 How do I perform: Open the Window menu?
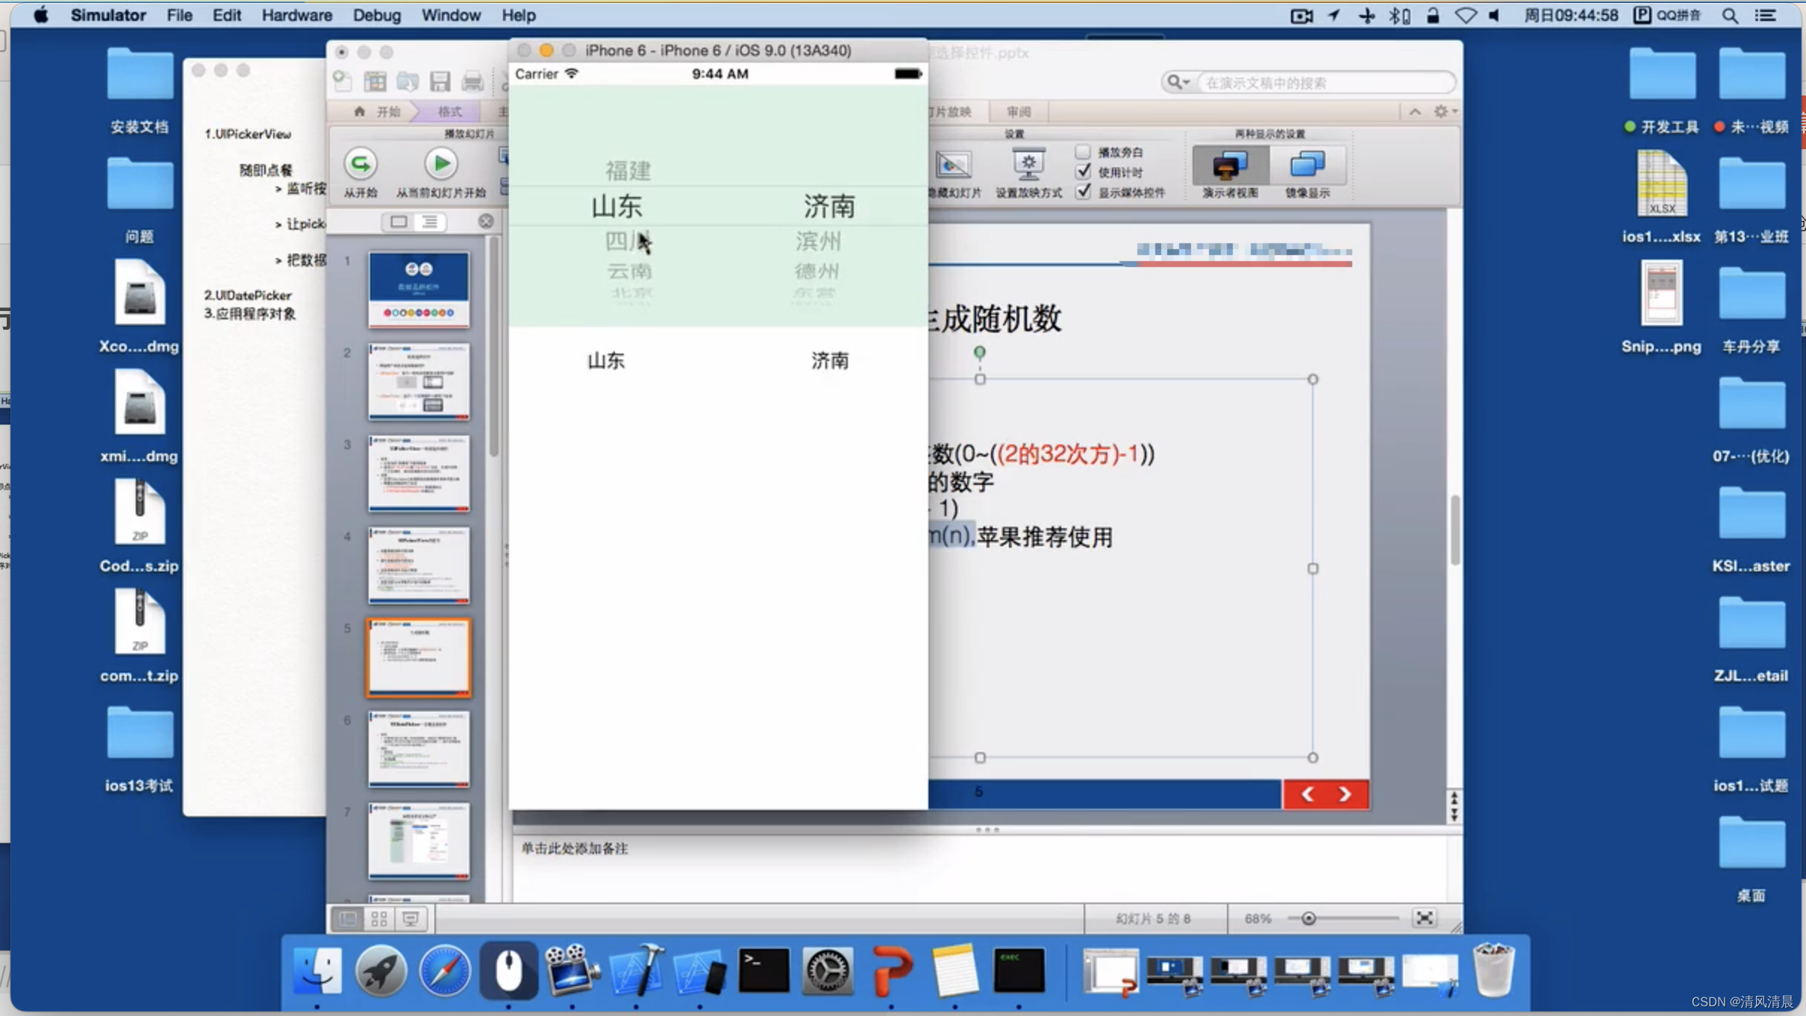[x=451, y=15]
